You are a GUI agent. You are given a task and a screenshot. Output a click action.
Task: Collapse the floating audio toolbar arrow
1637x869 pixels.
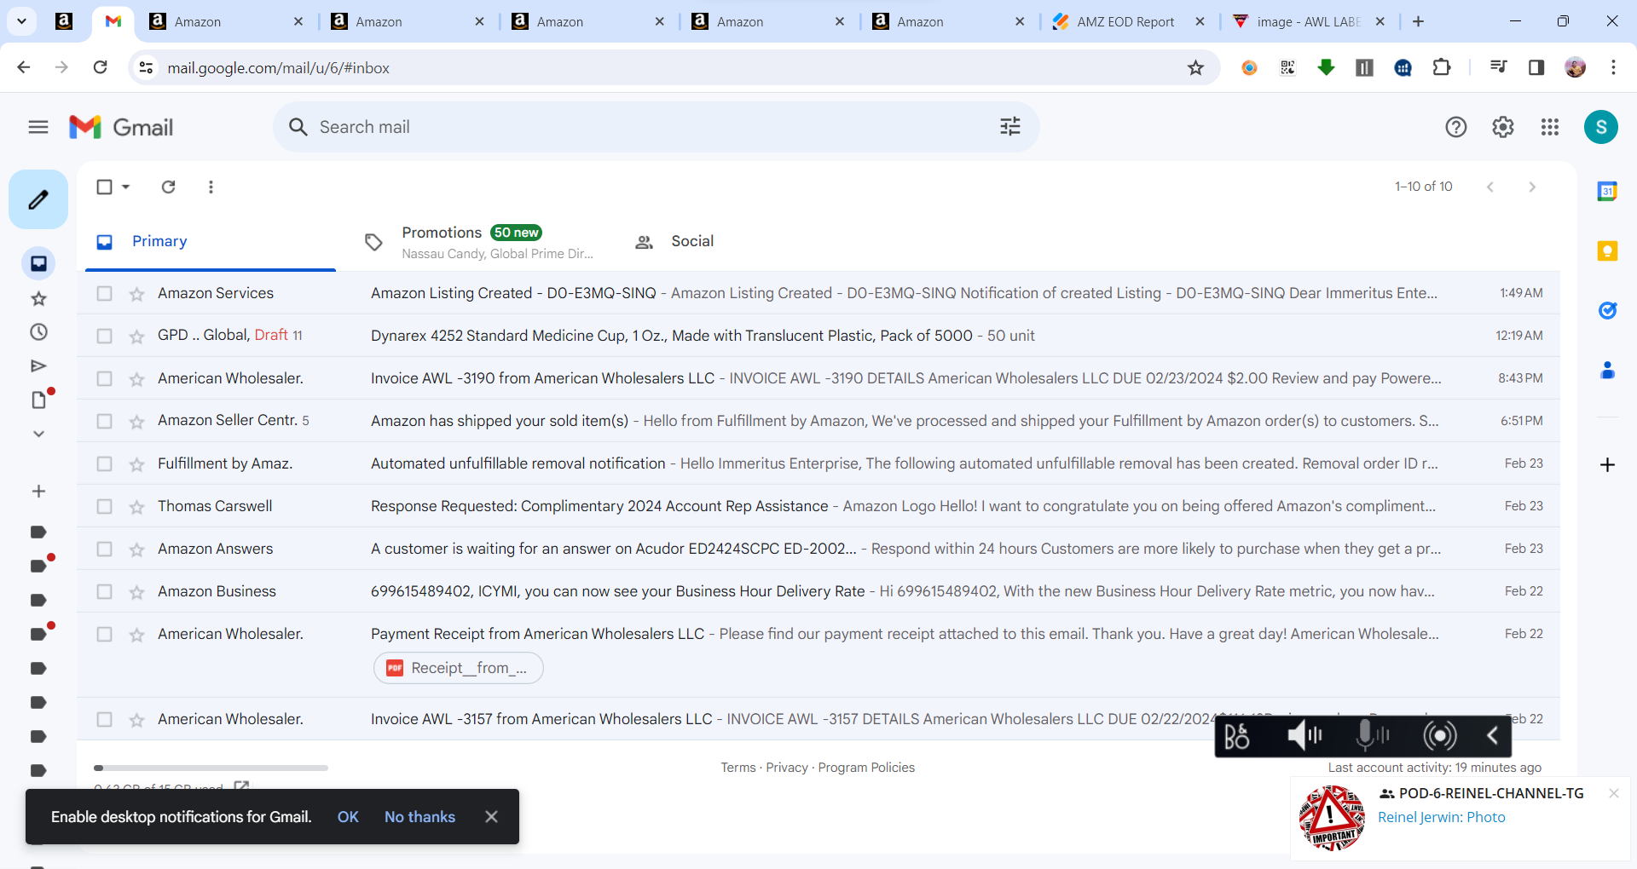(x=1492, y=735)
